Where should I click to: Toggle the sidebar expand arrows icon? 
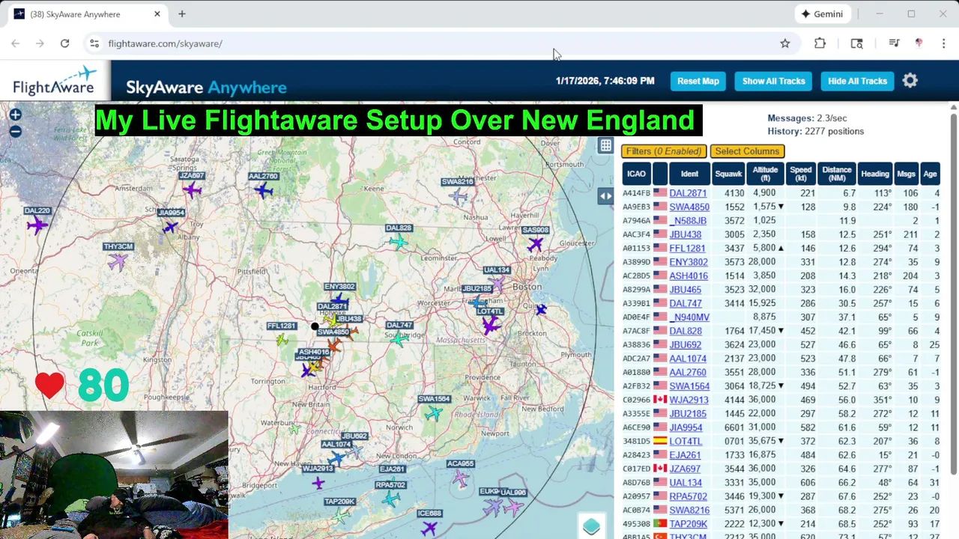pos(605,196)
